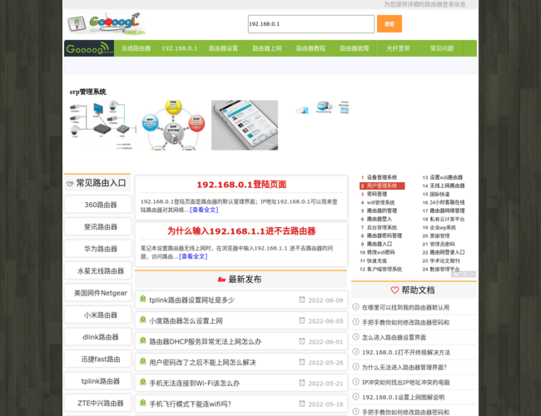
Task: Click the 华为路由器 sidebar button
Action: [97, 249]
